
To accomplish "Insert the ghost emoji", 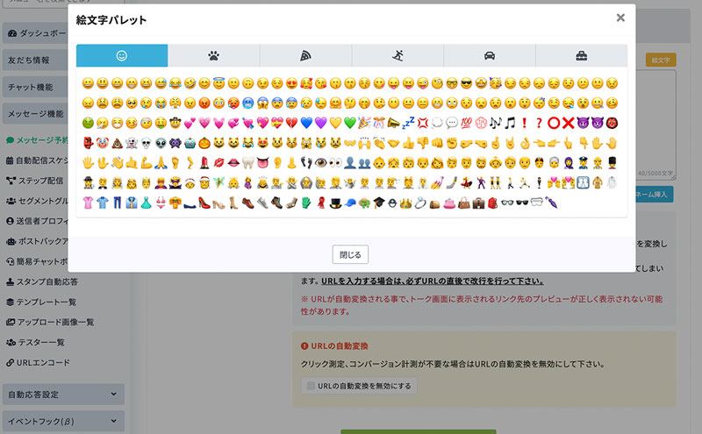I will coord(132,143).
